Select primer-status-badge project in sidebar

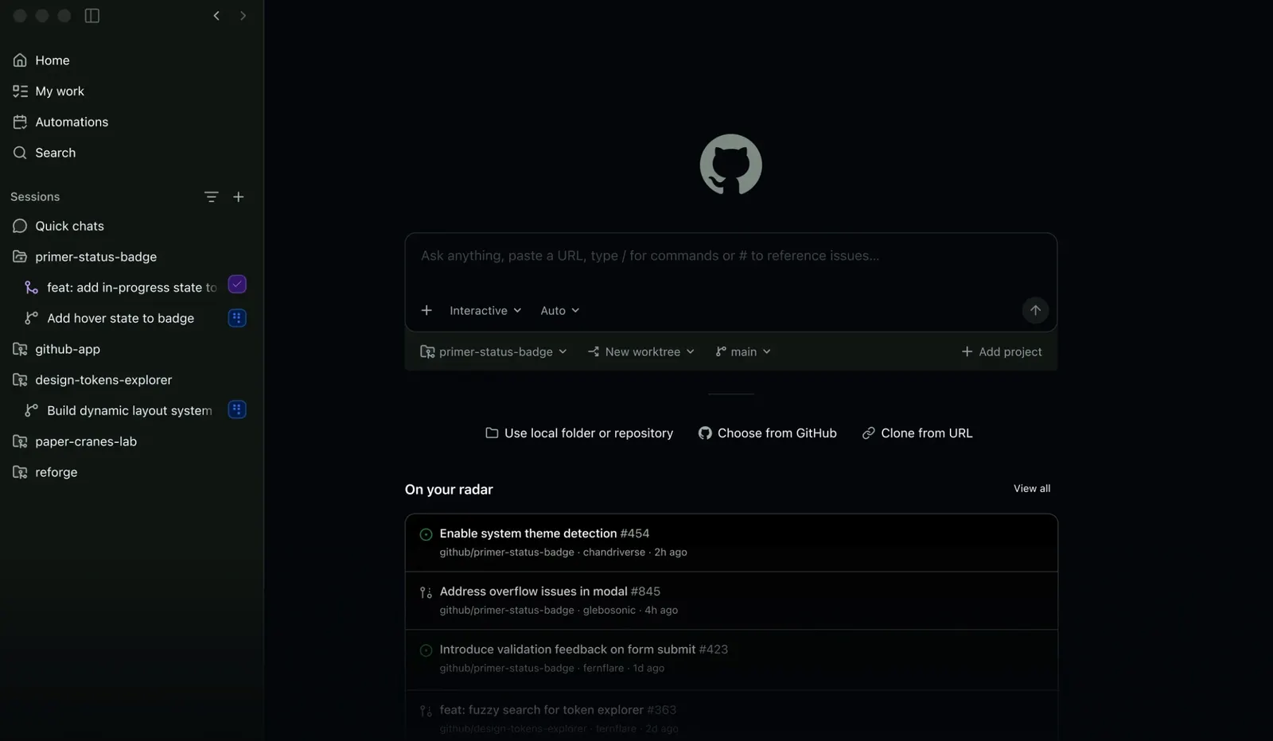(x=131, y=257)
